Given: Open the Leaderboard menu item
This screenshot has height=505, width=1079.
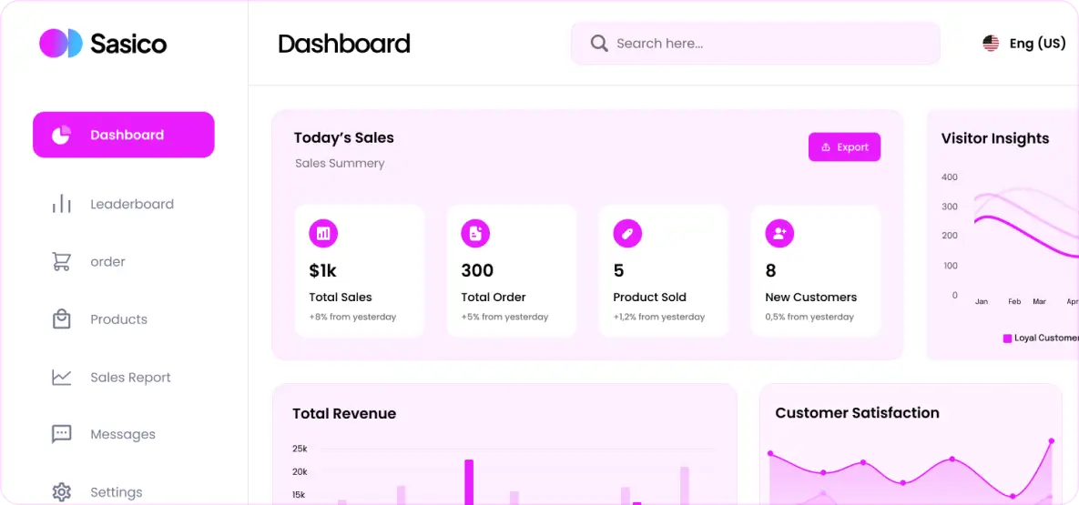Looking at the screenshot, I should [131, 204].
